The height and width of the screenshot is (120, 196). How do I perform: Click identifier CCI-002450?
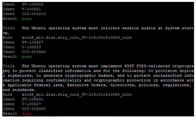[x=34, y=109]
